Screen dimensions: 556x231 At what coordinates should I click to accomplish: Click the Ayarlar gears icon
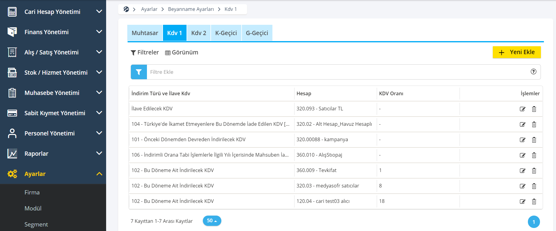[12, 174]
